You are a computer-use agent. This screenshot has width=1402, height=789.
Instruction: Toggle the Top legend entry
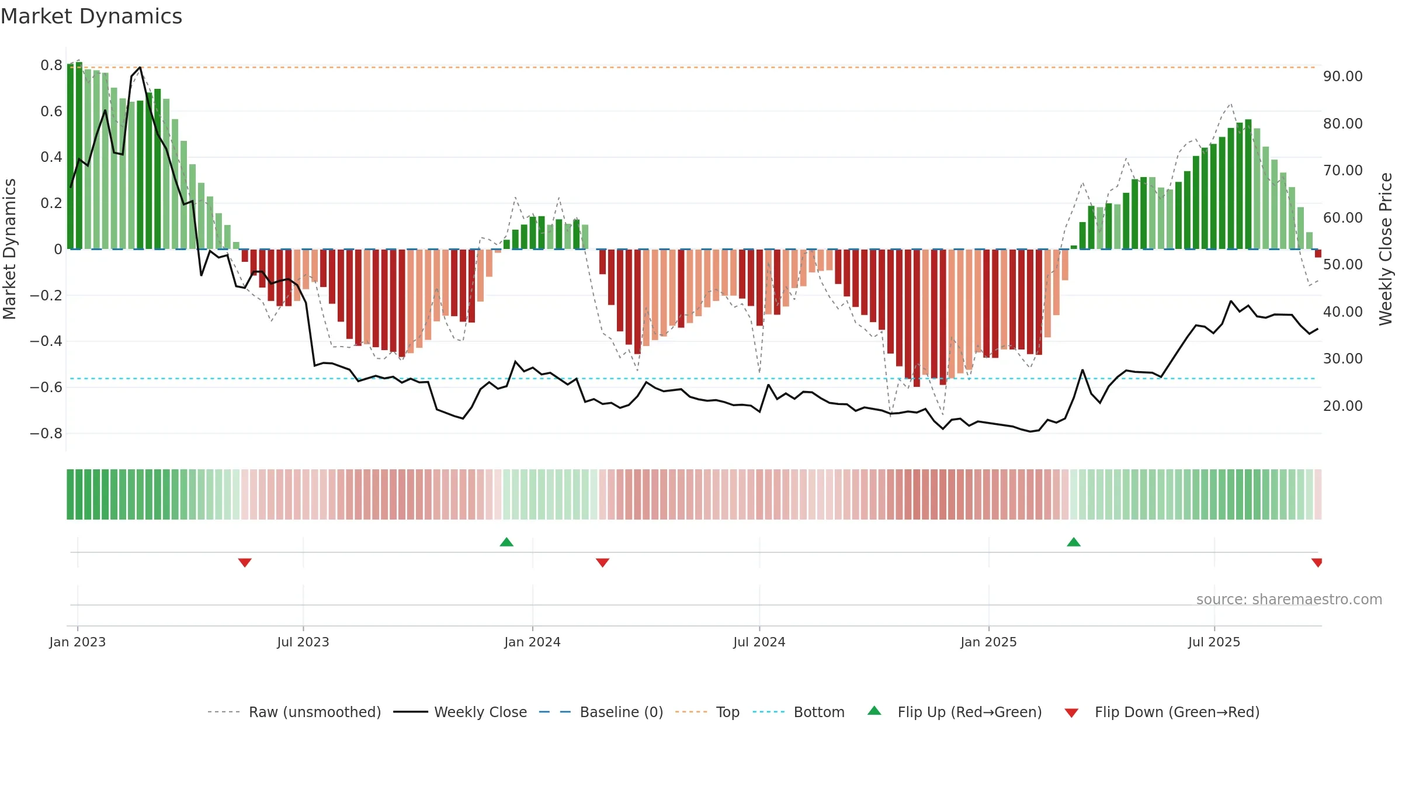pos(707,712)
